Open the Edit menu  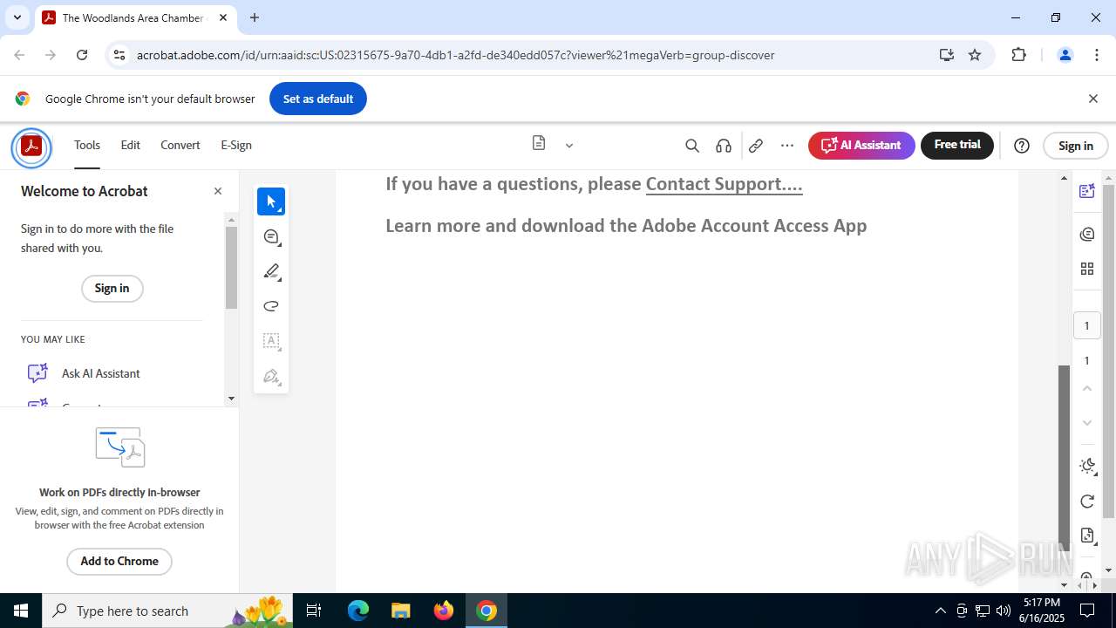[x=131, y=146]
